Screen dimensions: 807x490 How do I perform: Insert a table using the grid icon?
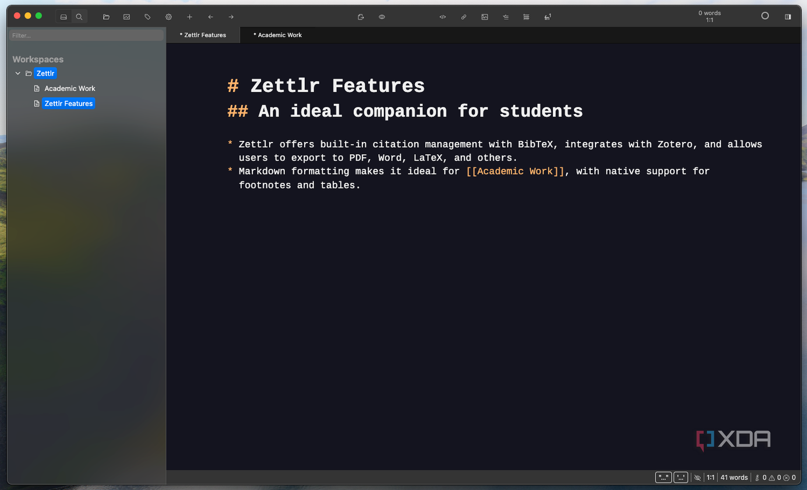(526, 17)
